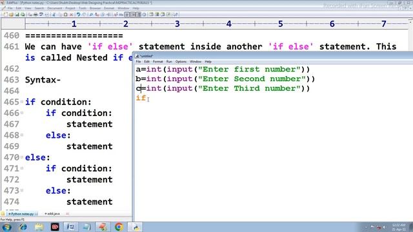
Task: Open IDLE untitled window Run menu
Action: pos(169,62)
